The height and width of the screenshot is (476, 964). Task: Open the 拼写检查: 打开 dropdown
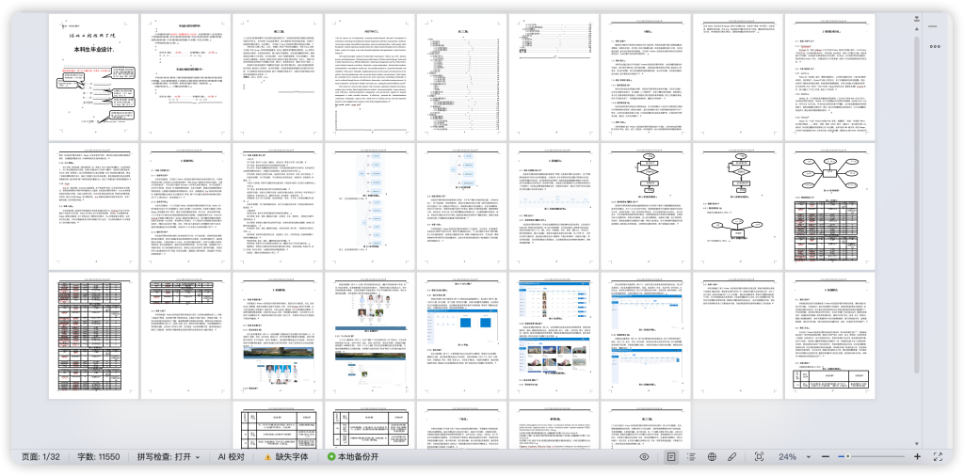(x=168, y=457)
